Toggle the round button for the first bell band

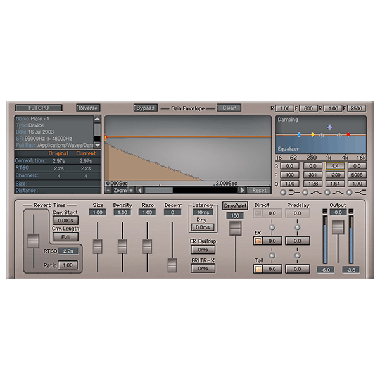[x=305, y=193]
